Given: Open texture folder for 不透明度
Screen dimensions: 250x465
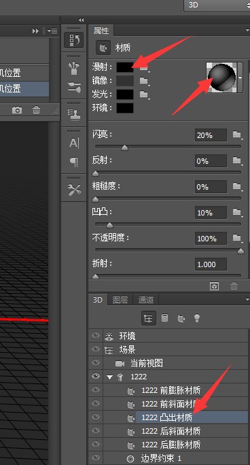Looking at the screenshot, I should pos(237,238).
